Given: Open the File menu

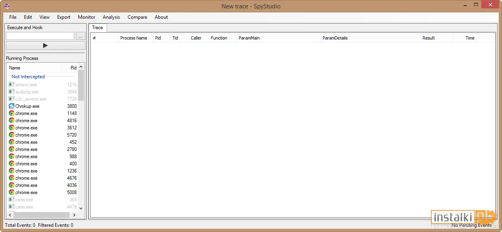Looking at the screenshot, I should click(13, 17).
